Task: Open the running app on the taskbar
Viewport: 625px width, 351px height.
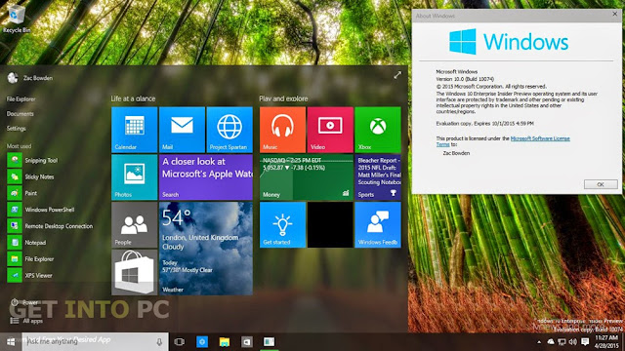Action: click(270, 342)
